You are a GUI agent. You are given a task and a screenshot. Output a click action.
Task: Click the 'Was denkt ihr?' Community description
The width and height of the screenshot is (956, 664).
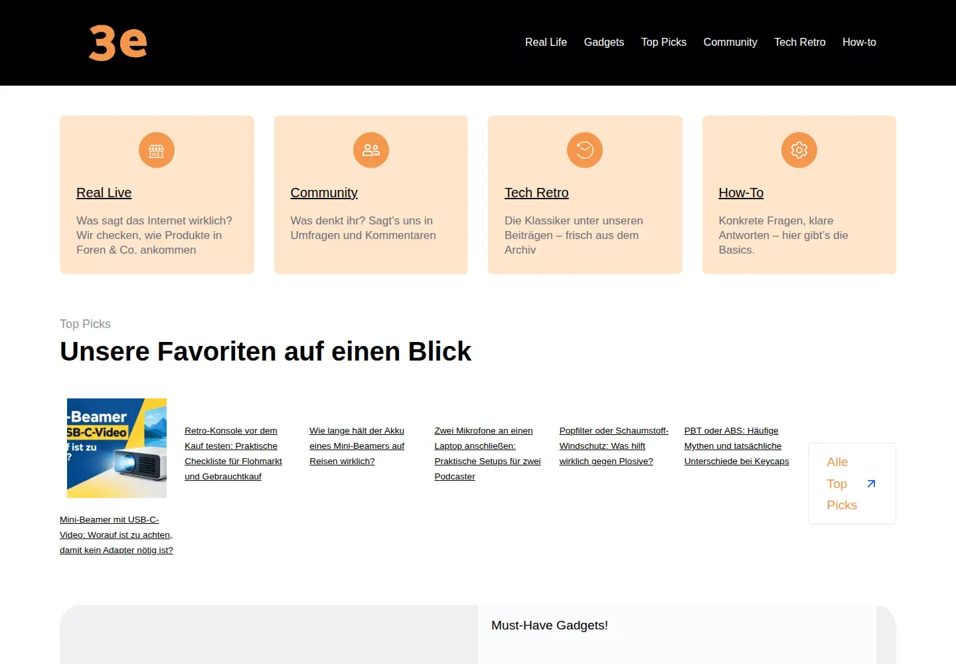tap(363, 228)
